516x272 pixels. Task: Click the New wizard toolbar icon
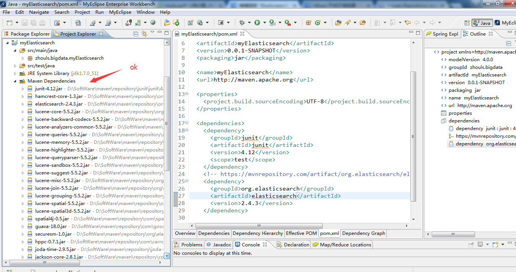pos(10,23)
